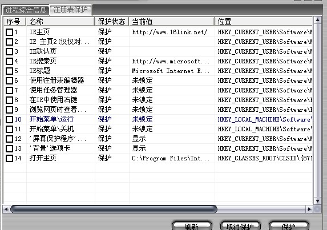The height and width of the screenshot is (230, 327).
Task: Select the Microsoft Internet E... value
Action: 171,71
